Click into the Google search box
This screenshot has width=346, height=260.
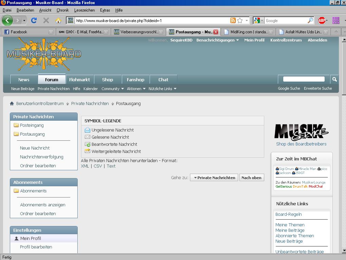(286, 20)
